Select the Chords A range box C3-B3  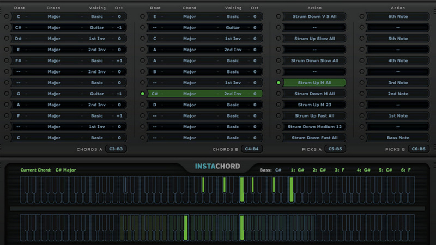116,149
